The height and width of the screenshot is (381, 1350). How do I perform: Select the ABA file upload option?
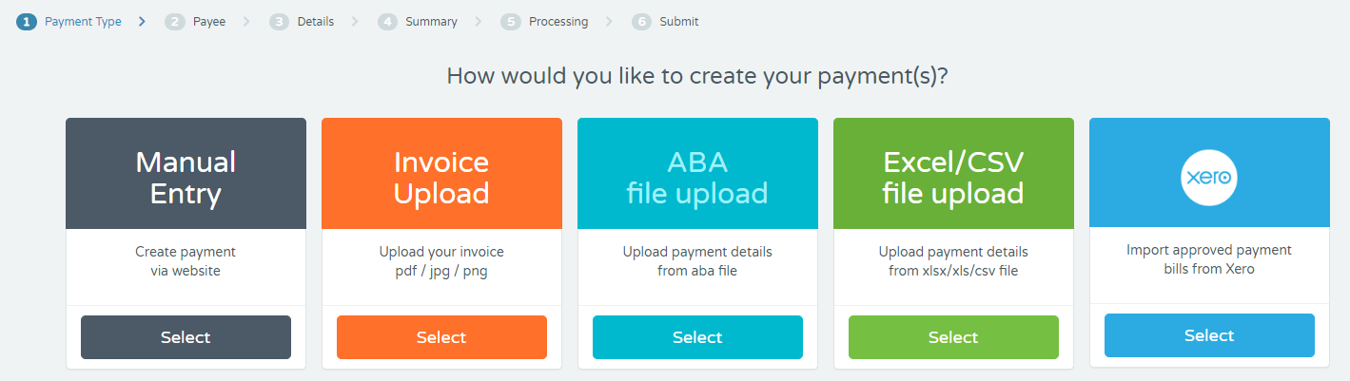697,337
